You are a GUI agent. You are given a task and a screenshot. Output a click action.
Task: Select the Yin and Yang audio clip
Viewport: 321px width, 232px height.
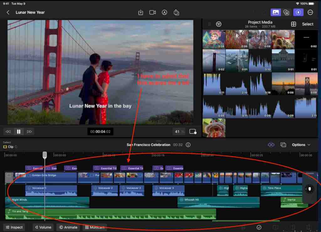click(110, 214)
